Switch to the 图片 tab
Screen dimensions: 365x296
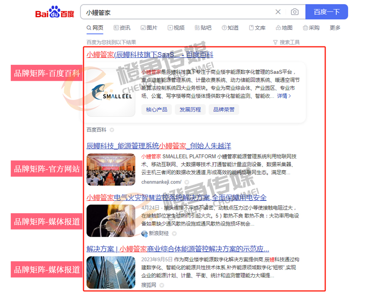coord(149,28)
